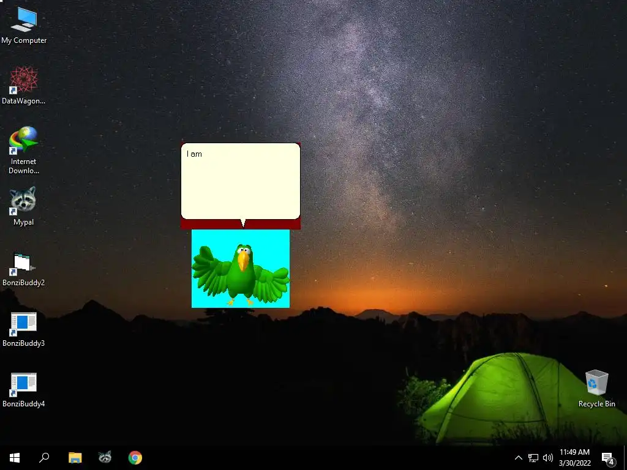Launch Google Chrome from the taskbar
The height and width of the screenshot is (470, 627).
pyautogui.click(x=135, y=458)
